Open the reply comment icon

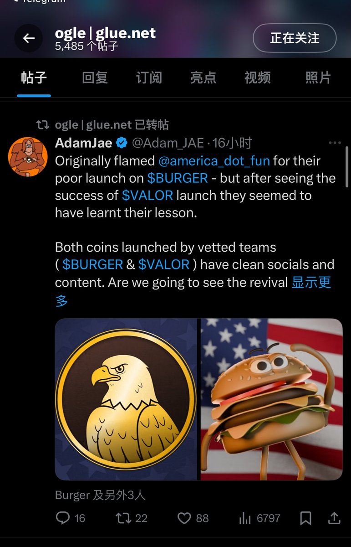[62, 518]
